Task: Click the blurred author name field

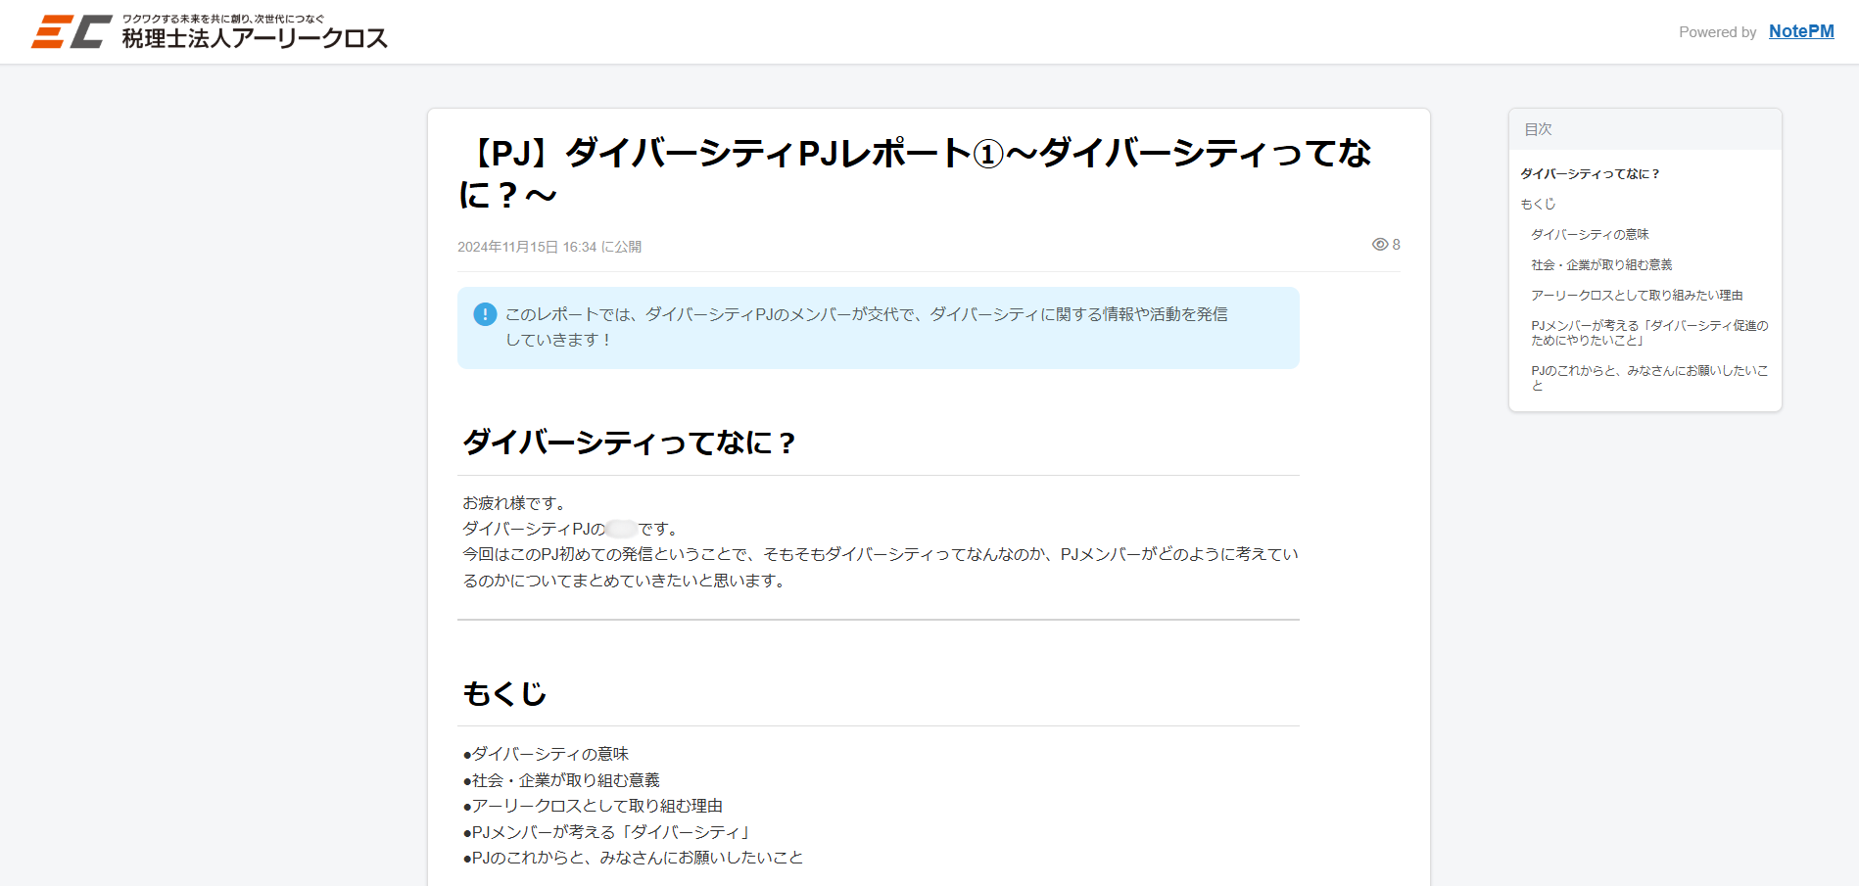Action: [x=622, y=529]
